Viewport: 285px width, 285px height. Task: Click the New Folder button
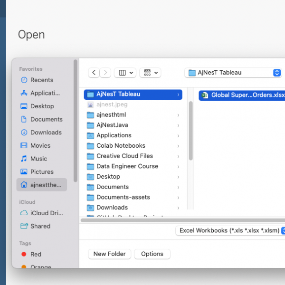pos(109,254)
